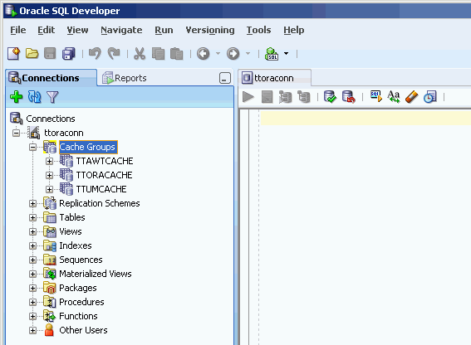Screen dimensions: 471x345
Task: Open SQL Worksheet dropdown arrow
Action: point(287,54)
